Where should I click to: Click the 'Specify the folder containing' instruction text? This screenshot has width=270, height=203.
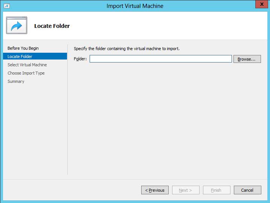(127, 49)
